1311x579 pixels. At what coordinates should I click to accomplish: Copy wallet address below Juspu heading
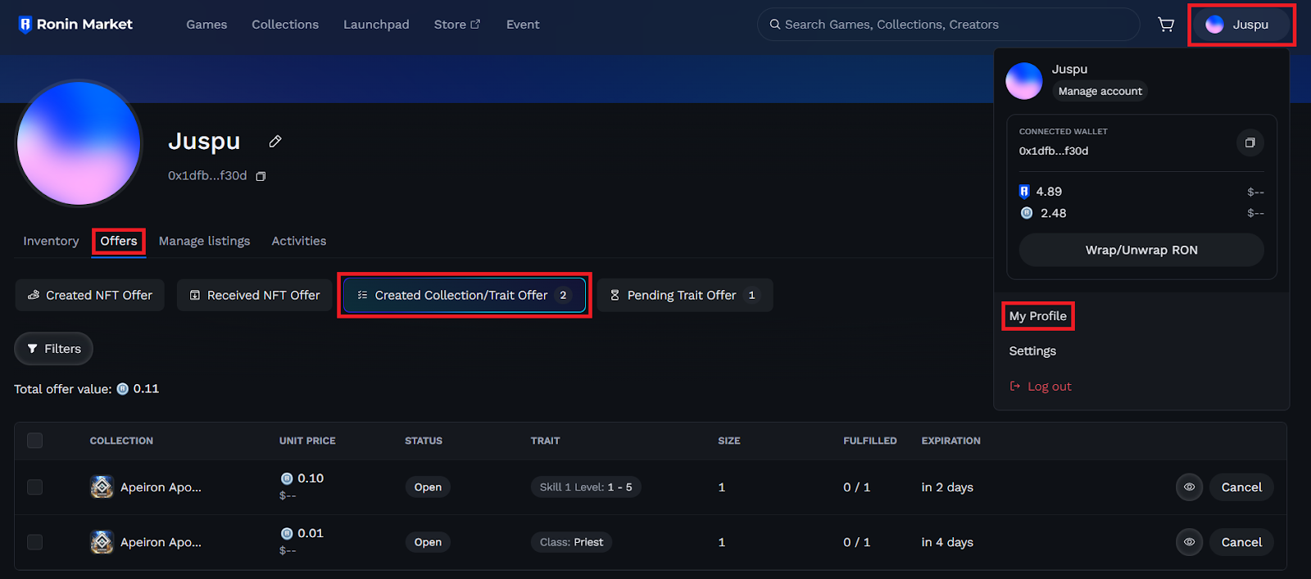(x=261, y=176)
